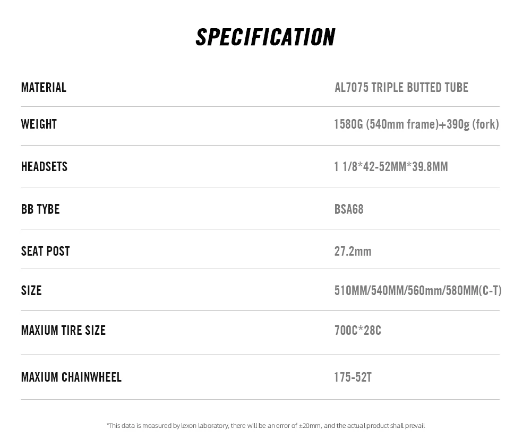Click the SEAT POST row label
This screenshot has width=531, height=447.
45,251
